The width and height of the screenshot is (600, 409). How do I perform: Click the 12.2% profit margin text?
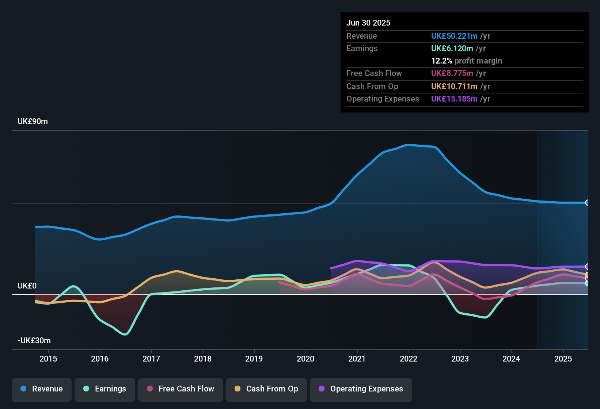click(x=467, y=61)
